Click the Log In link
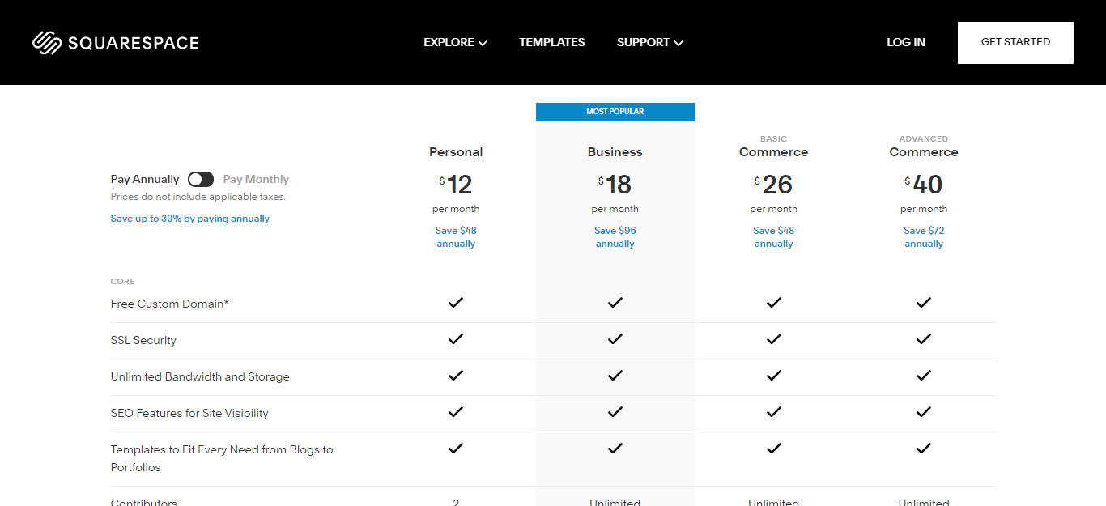This screenshot has width=1106, height=506. [x=906, y=42]
